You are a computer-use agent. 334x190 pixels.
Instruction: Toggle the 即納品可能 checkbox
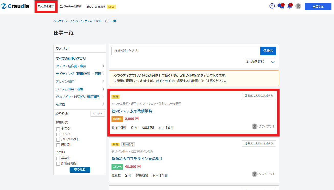(x=58, y=164)
